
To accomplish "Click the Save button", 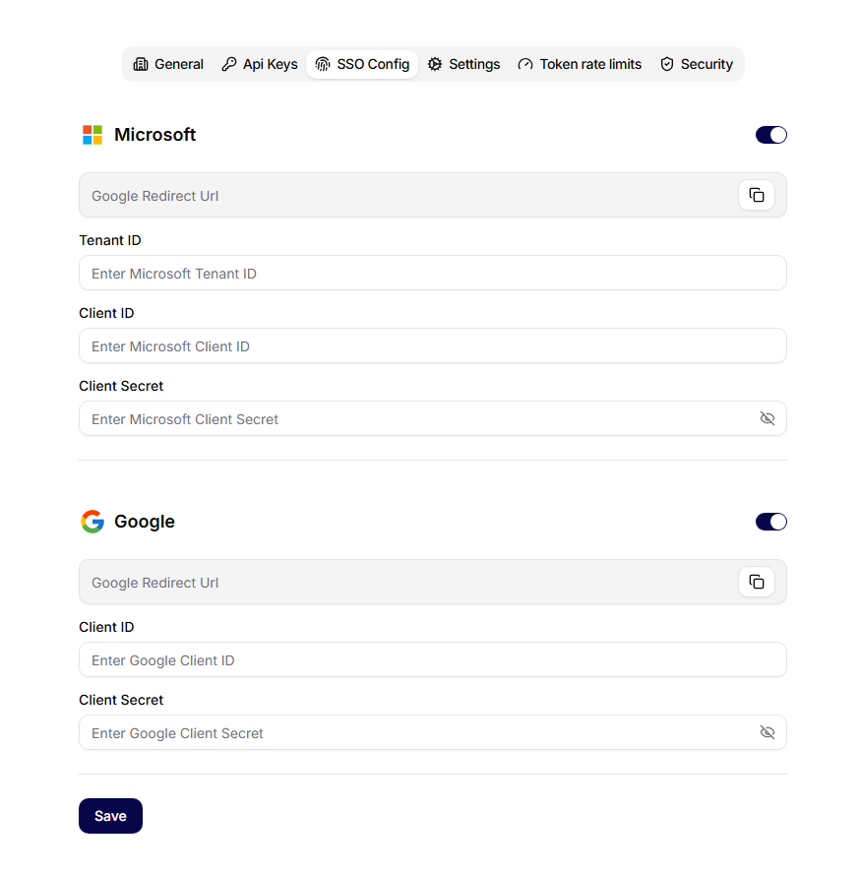I will (110, 816).
